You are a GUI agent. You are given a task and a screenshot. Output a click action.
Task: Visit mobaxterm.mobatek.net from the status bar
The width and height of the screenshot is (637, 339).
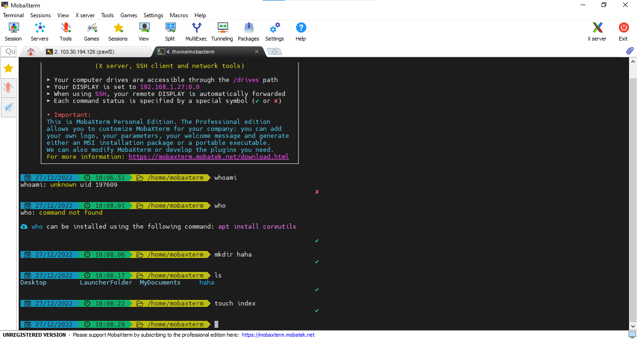tap(278, 334)
